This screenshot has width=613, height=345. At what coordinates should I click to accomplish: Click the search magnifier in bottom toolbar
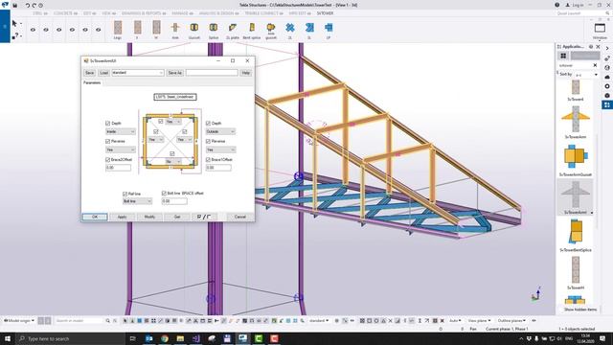(x=108, y=321)
